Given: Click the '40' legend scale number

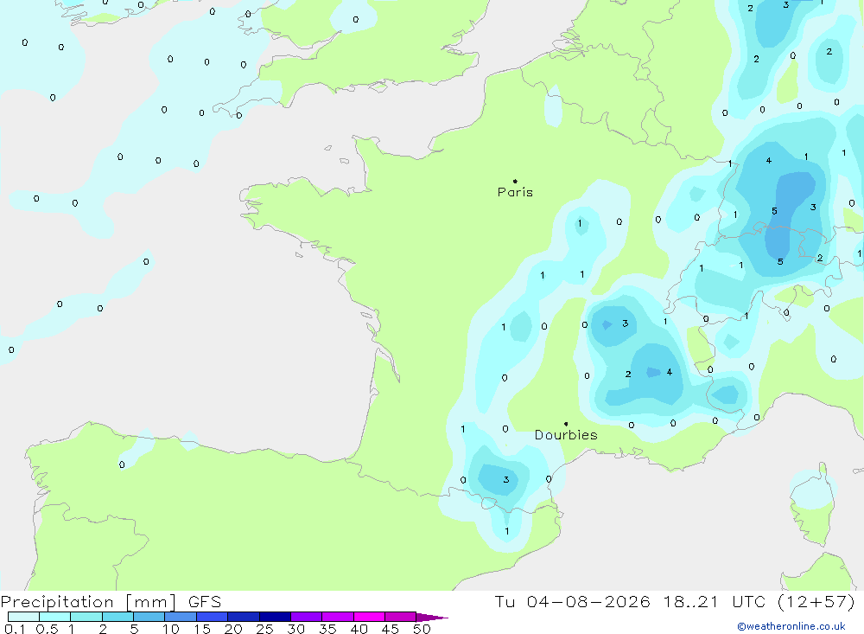Looking at the screenshot, I should (359, 629).
